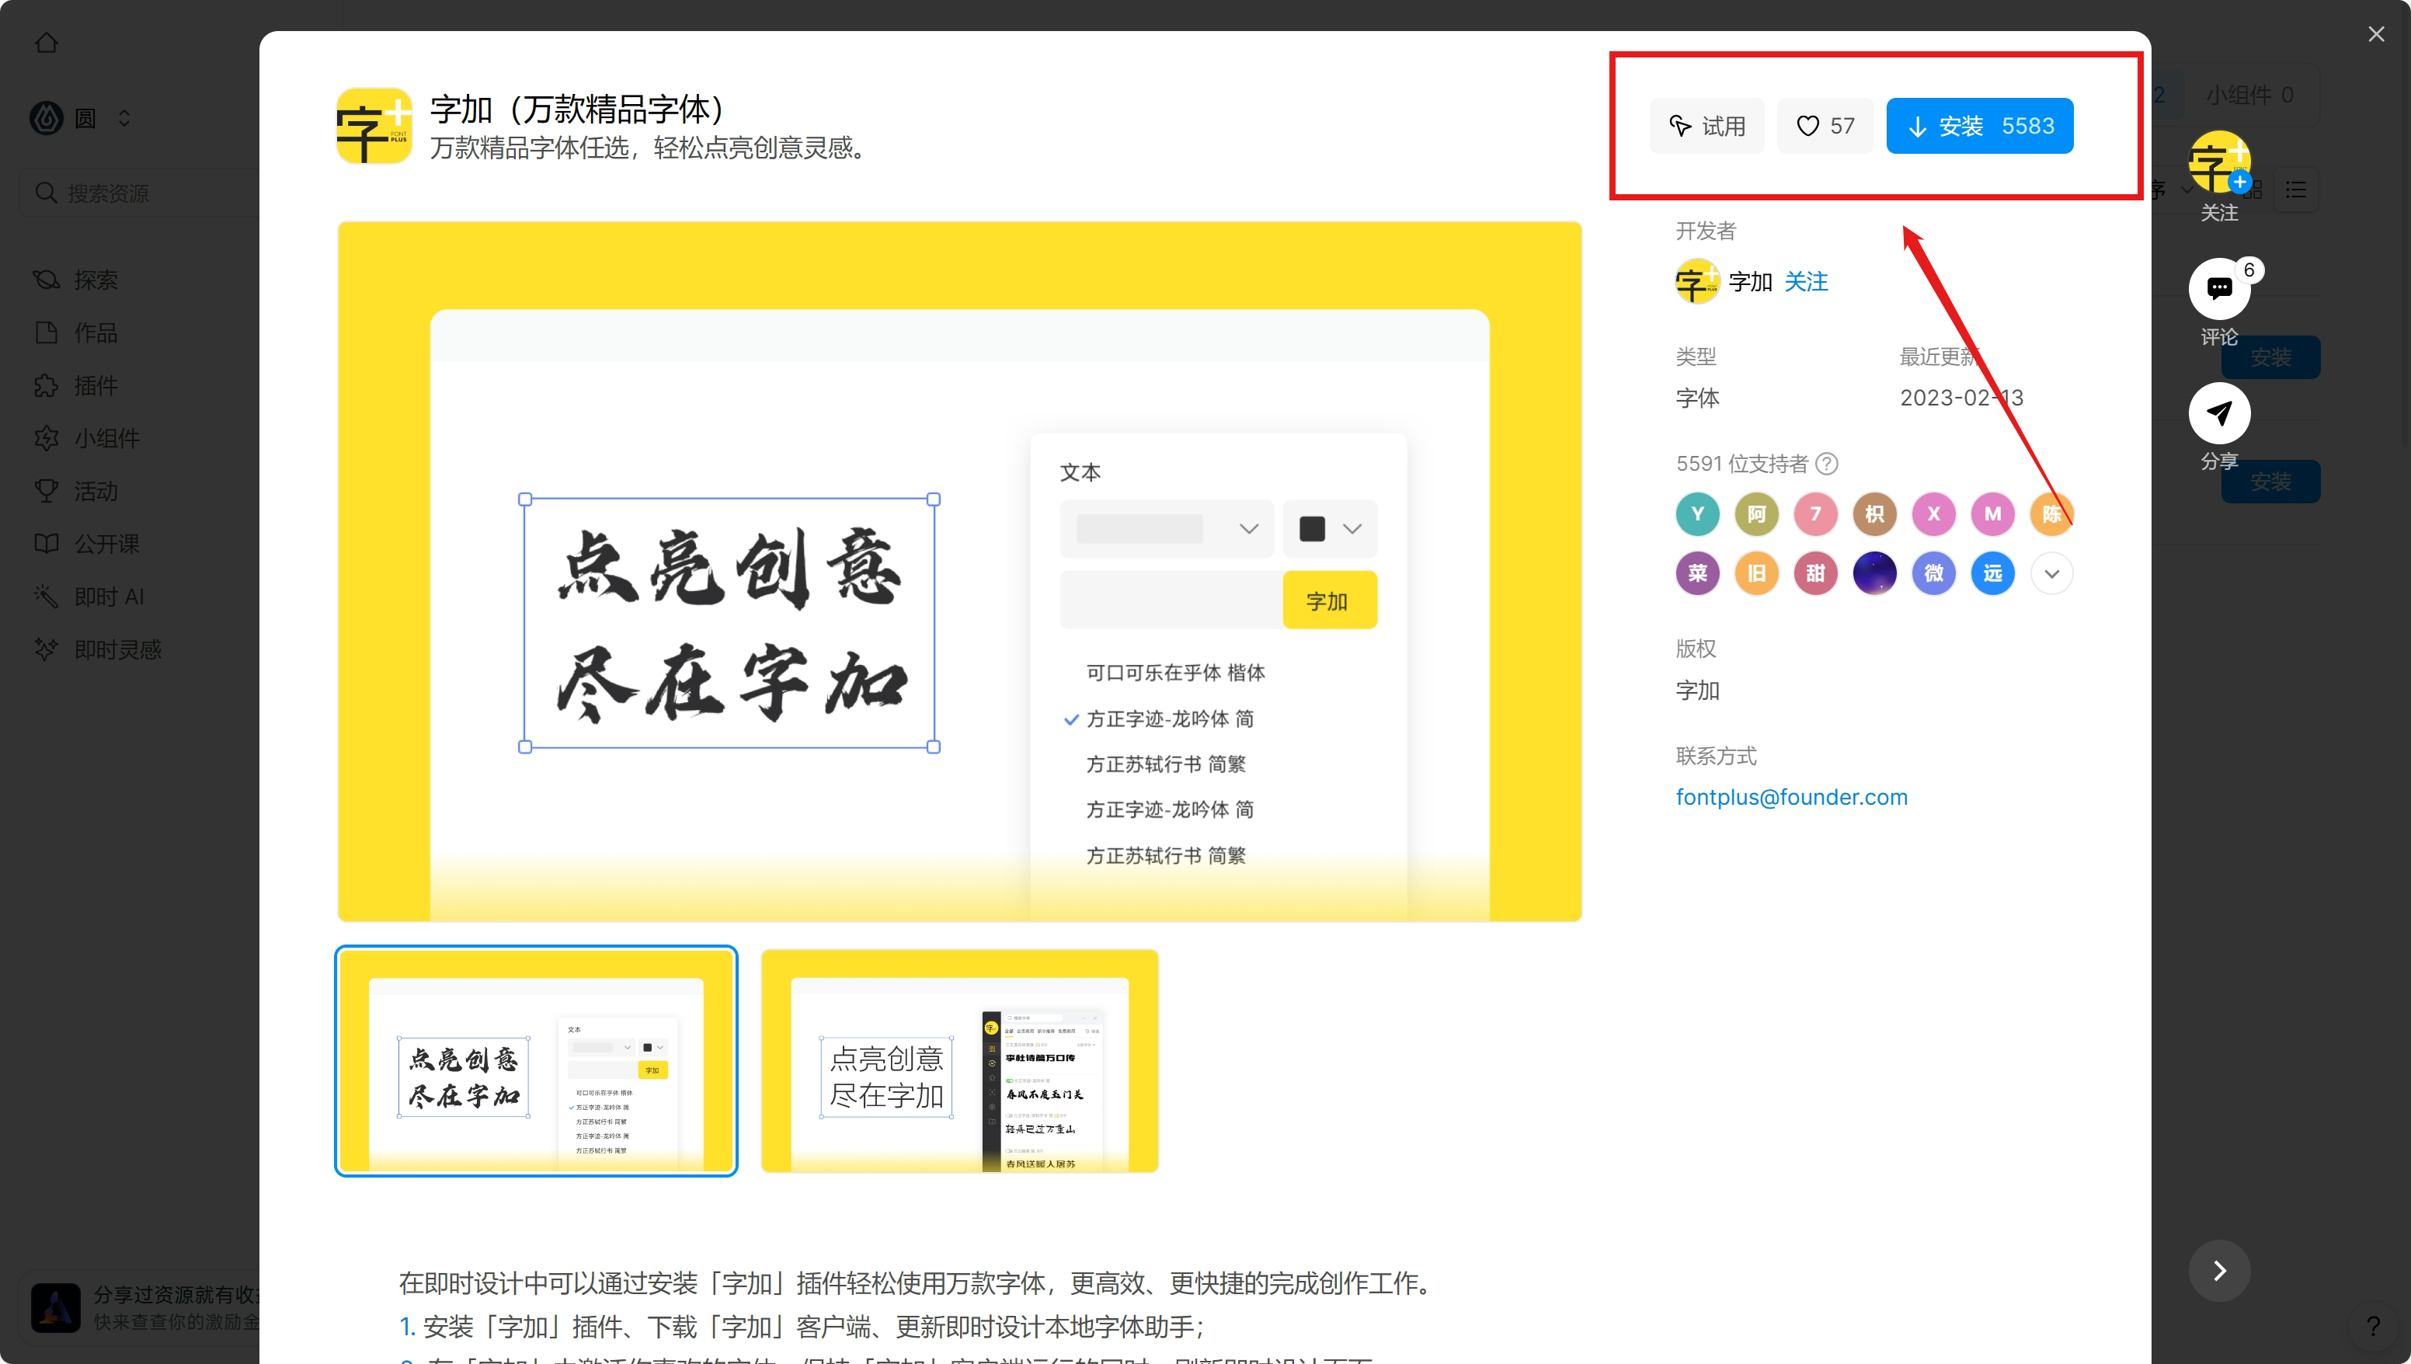
Task: Click the large plugin preview image
Action: pyautogui.click(x=959, y=572)
